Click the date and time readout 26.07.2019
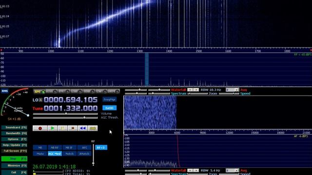The height and width of the screenshot is (175, 312). (x=54, y=167)
